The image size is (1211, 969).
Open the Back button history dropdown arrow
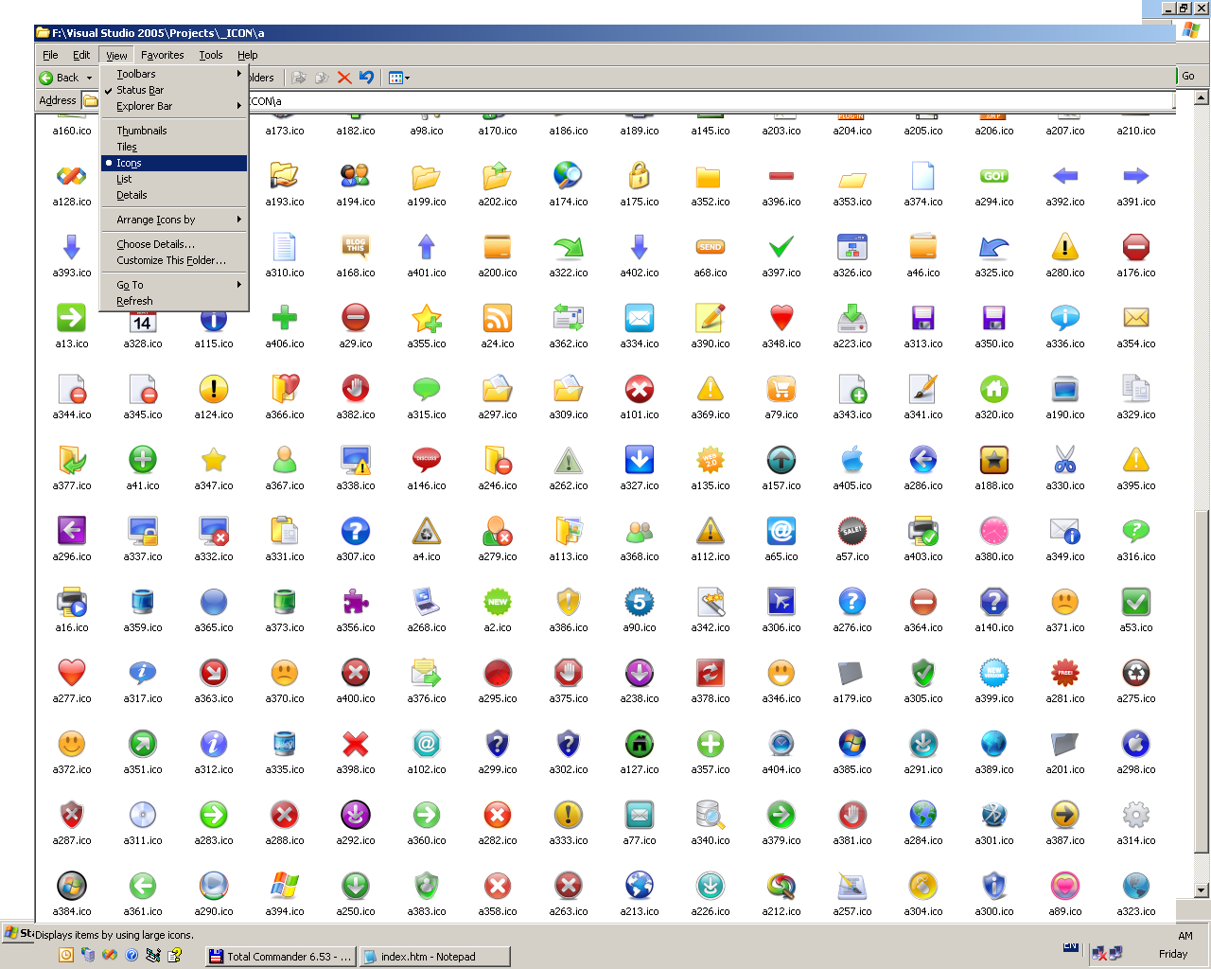[x=90, y=78]
